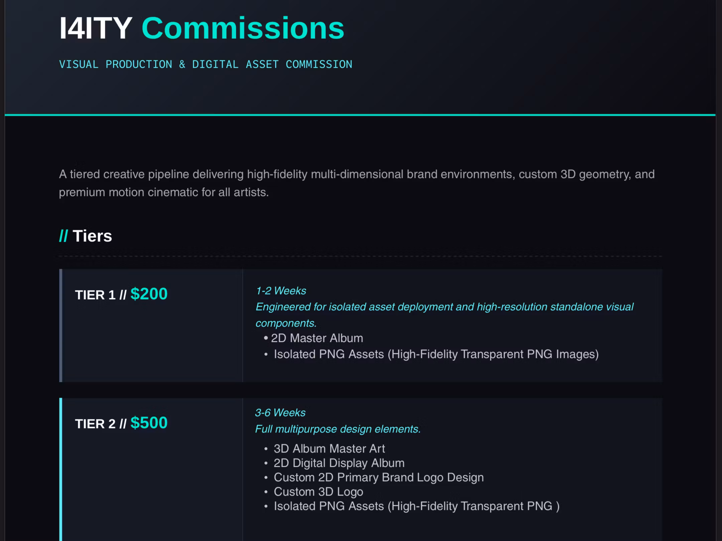Click the Visual Production & Digital Asset Commission subtitle

(206, 64)
